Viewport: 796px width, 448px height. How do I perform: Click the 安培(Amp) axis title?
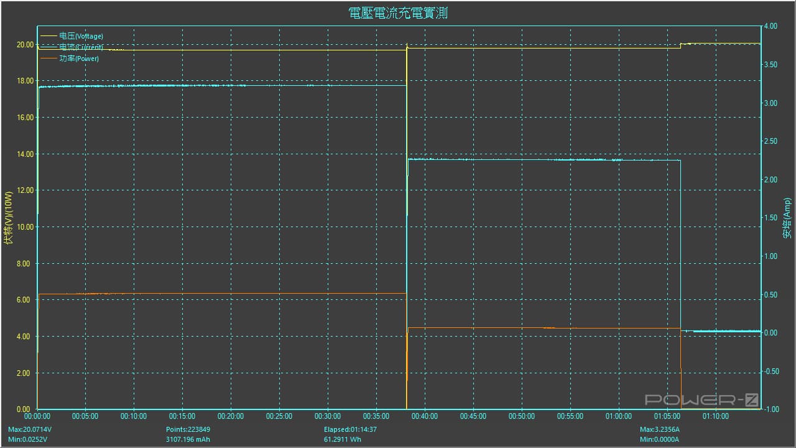(x=787, y=218)
